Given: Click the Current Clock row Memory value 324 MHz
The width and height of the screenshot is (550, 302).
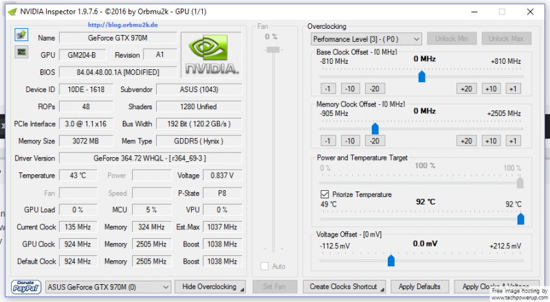Looking at the screenshot, I should pos(151,226).
